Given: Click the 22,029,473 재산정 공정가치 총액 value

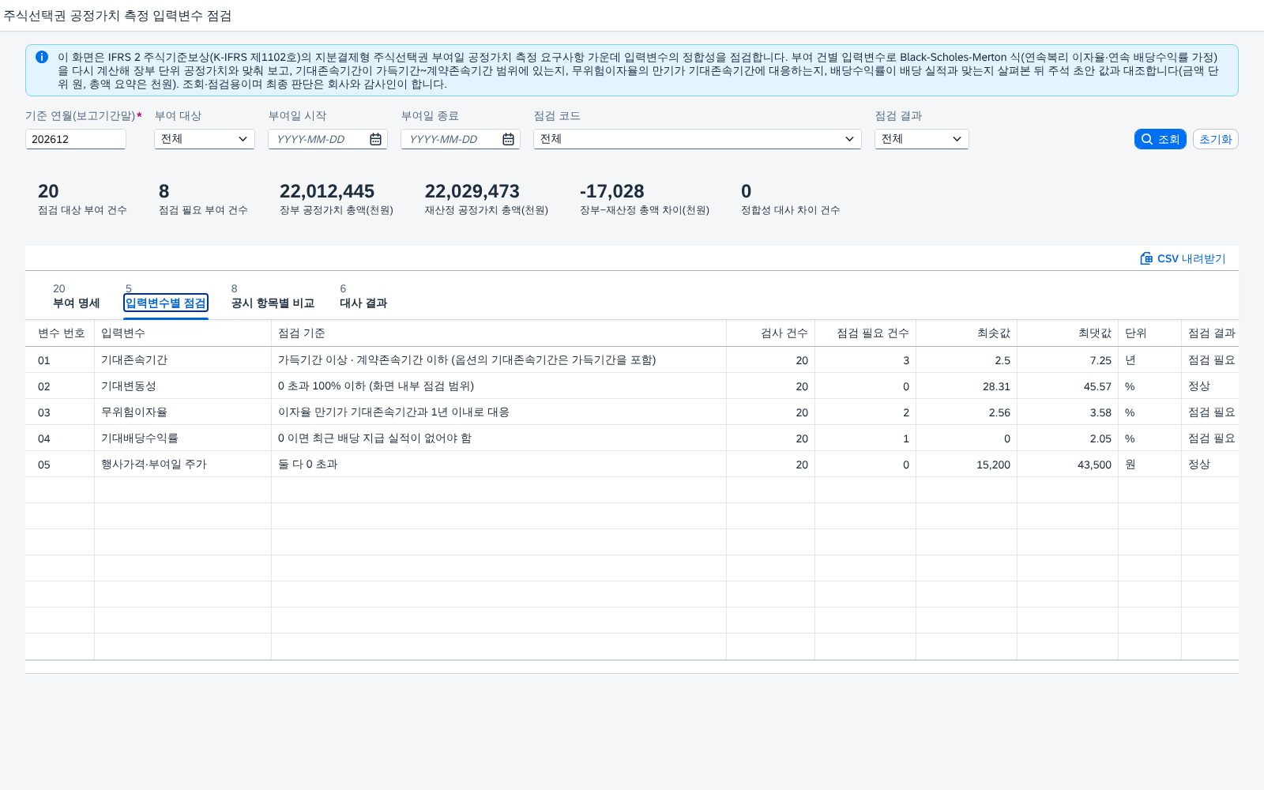Looking at the screenshot, I should pyautogui.click(x=472, y=191).
